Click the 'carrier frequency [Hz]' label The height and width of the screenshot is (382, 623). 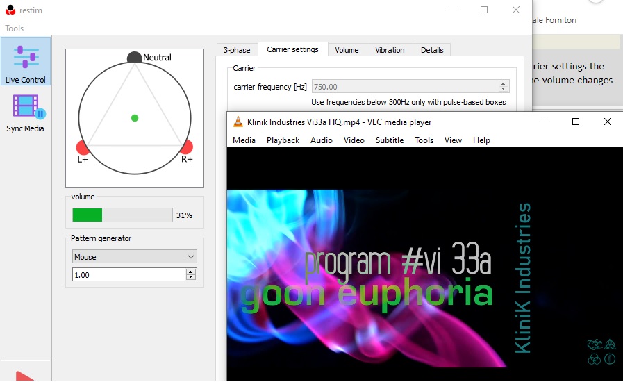[x=270, y=87]
